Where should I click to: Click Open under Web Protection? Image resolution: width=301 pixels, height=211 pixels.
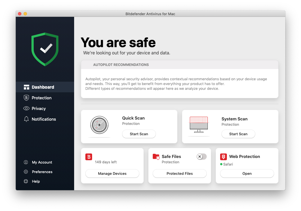pyautogui.click(x=247, y=173)
